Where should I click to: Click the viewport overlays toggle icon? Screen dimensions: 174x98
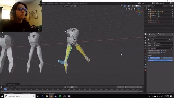pyautogui.click(x=129, y=6)
